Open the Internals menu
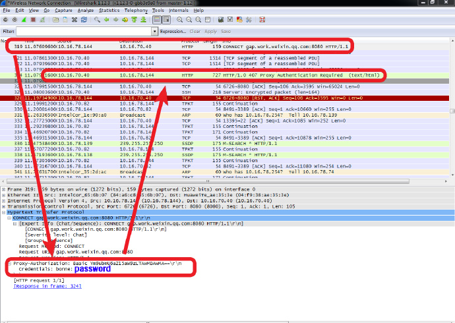This screenshot has width=455, height=323. pyautogui.click(x=179, y=10)
